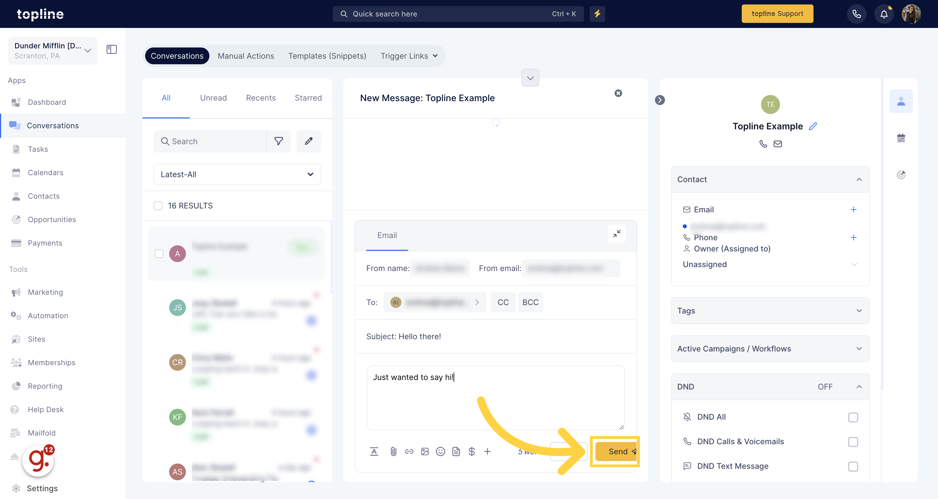Click the filter icon in conversation list
The image size is (938, 499).
pyautogui.click(x=279, y=141)
